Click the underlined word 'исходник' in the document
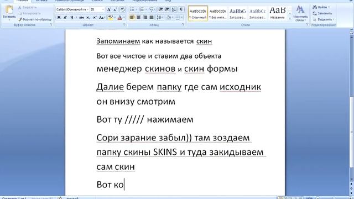Image resolution: width=354 pixels, height=199 pixels. [240, 87]
